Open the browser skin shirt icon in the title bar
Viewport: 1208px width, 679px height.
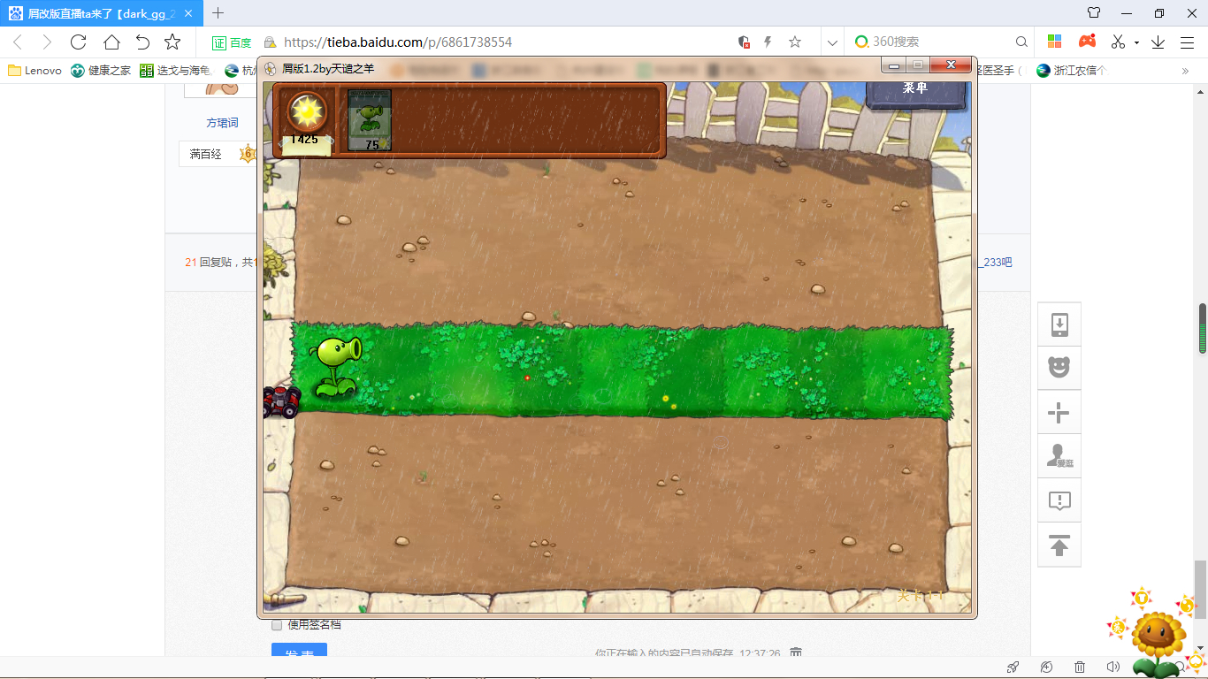pos(1094,12)
